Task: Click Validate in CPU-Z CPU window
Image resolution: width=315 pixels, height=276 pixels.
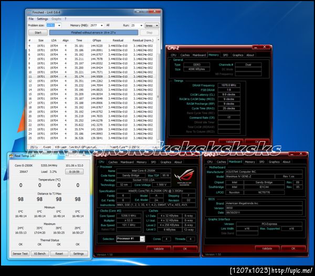Action: point(159,249)
